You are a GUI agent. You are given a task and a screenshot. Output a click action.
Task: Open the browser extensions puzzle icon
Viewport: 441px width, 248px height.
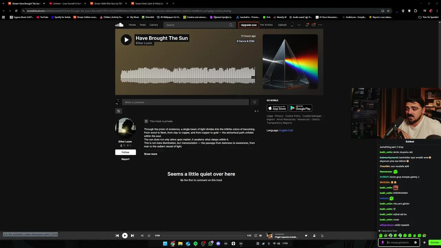pos(416,11)
